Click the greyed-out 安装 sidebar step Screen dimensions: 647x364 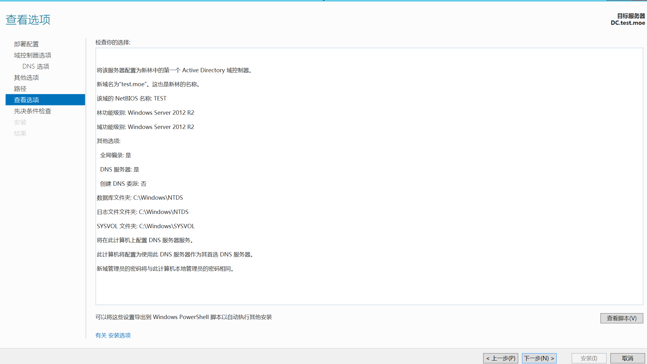tap(20, 122)
